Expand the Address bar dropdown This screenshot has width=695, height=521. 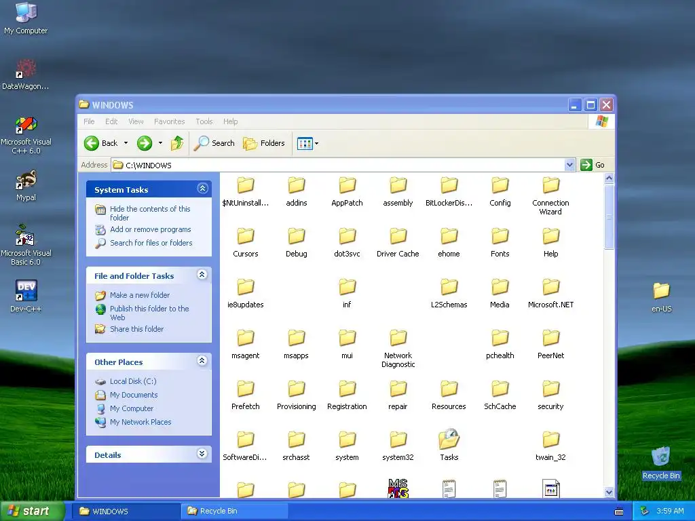570,165
